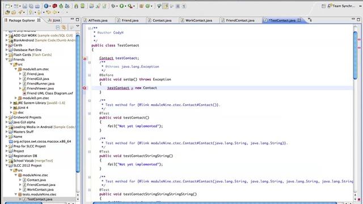Click the Run External Tools icon
The image size is (363, 204).
[130, 6]
